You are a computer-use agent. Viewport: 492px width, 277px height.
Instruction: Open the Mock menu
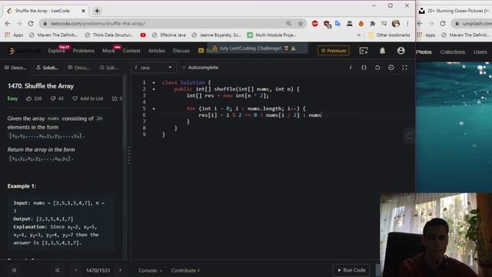pos(108,51)
